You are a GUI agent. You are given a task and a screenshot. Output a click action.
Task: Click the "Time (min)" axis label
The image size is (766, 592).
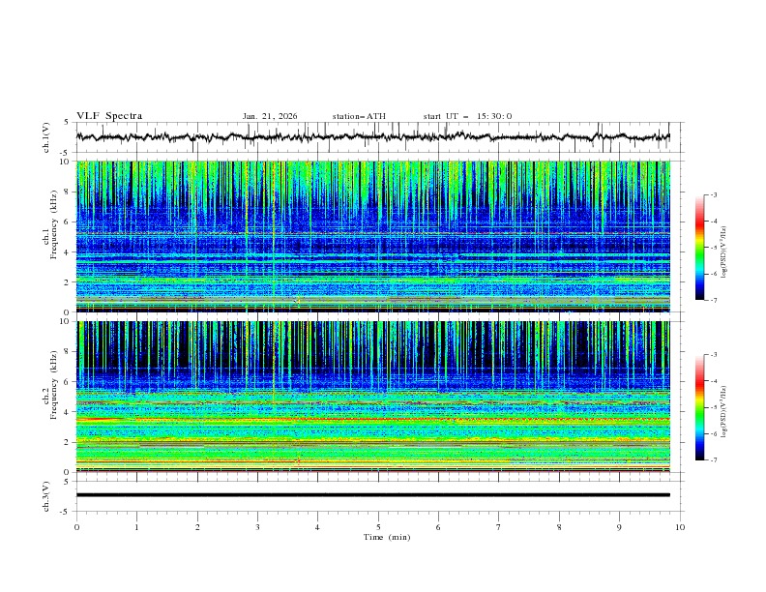pos(387,537)
